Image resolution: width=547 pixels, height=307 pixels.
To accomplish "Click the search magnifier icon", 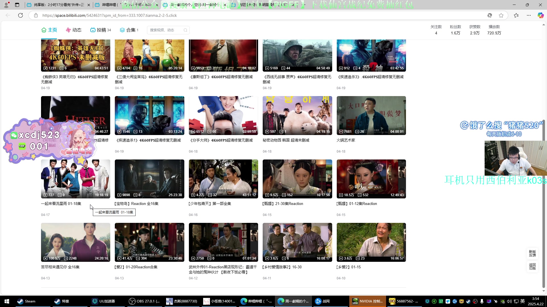I will (x=185, y=30).
